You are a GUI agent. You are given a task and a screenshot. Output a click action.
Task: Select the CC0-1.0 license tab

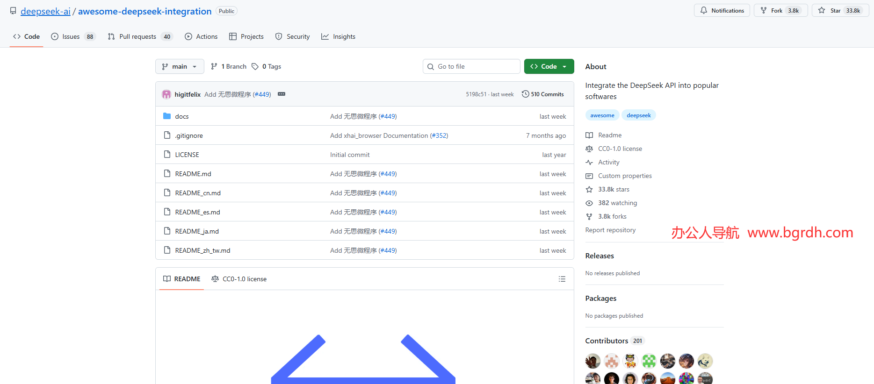(239, 279)
